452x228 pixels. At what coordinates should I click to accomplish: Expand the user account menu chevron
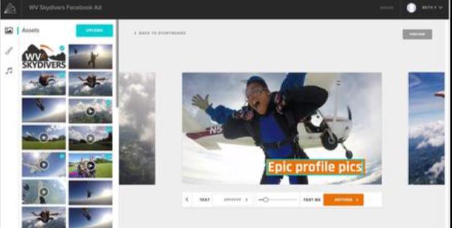pos(440,8)
